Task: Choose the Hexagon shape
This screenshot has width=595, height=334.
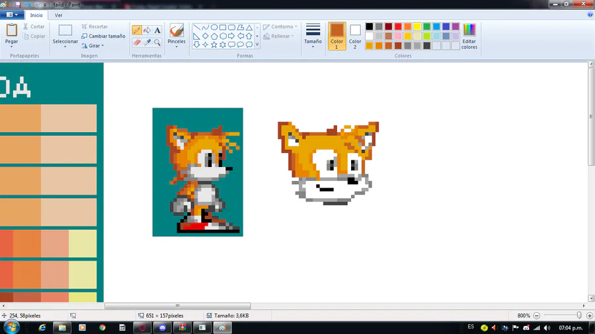Action: click(223, 36)
